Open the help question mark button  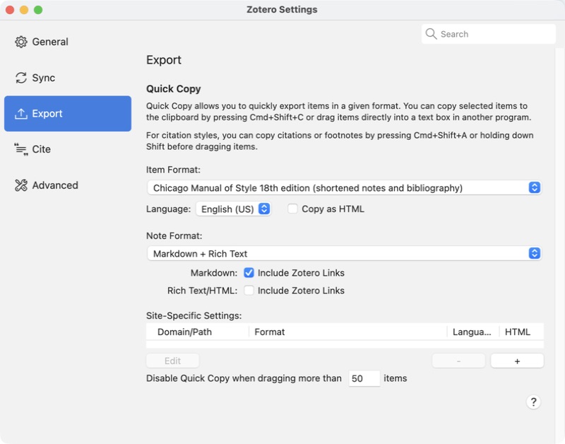[x=533, y=402]
